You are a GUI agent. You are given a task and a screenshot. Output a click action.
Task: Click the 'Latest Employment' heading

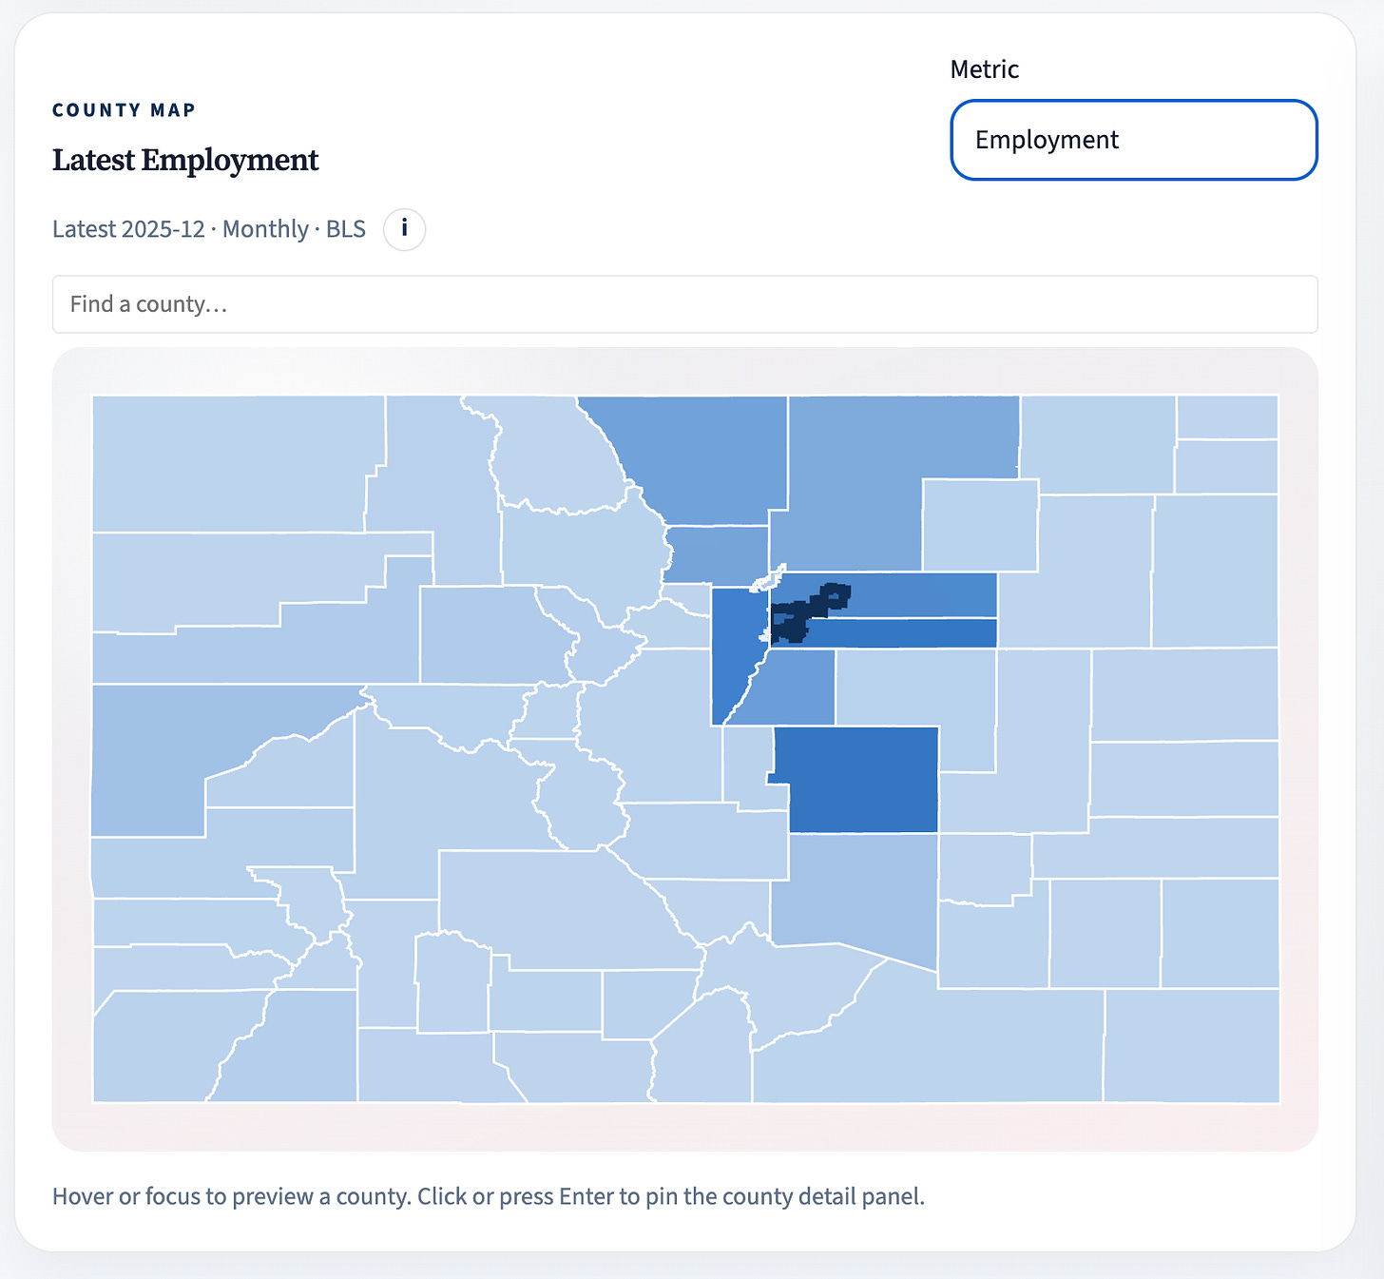point(185,160)
